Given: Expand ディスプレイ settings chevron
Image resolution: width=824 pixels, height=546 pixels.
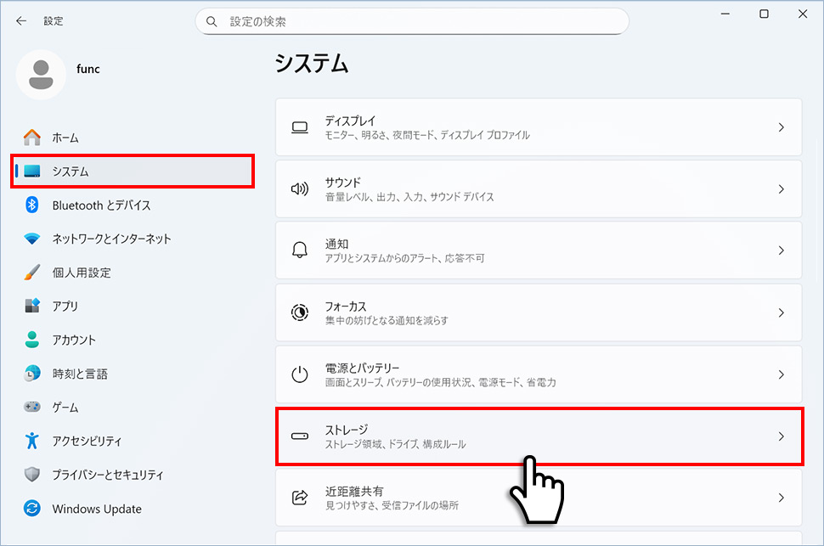Looking at the screenshot, I should [781, 127].
